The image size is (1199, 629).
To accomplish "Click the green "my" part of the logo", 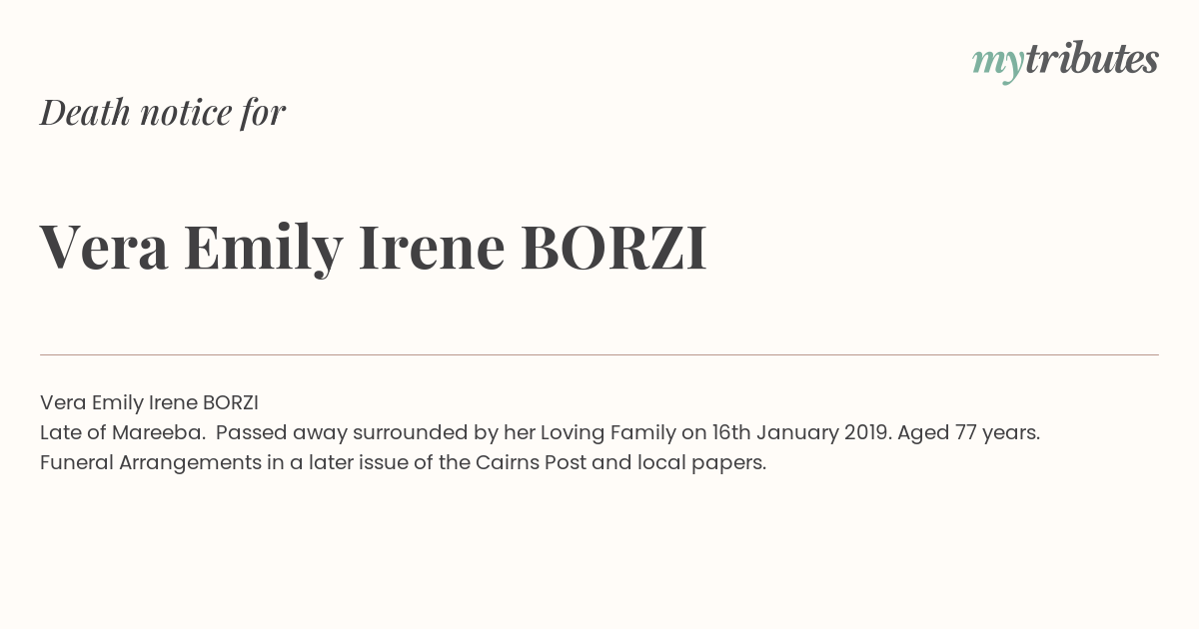I will (998, 65).
